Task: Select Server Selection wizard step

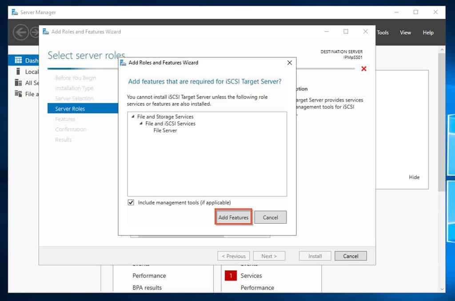Action: (74, 98)
